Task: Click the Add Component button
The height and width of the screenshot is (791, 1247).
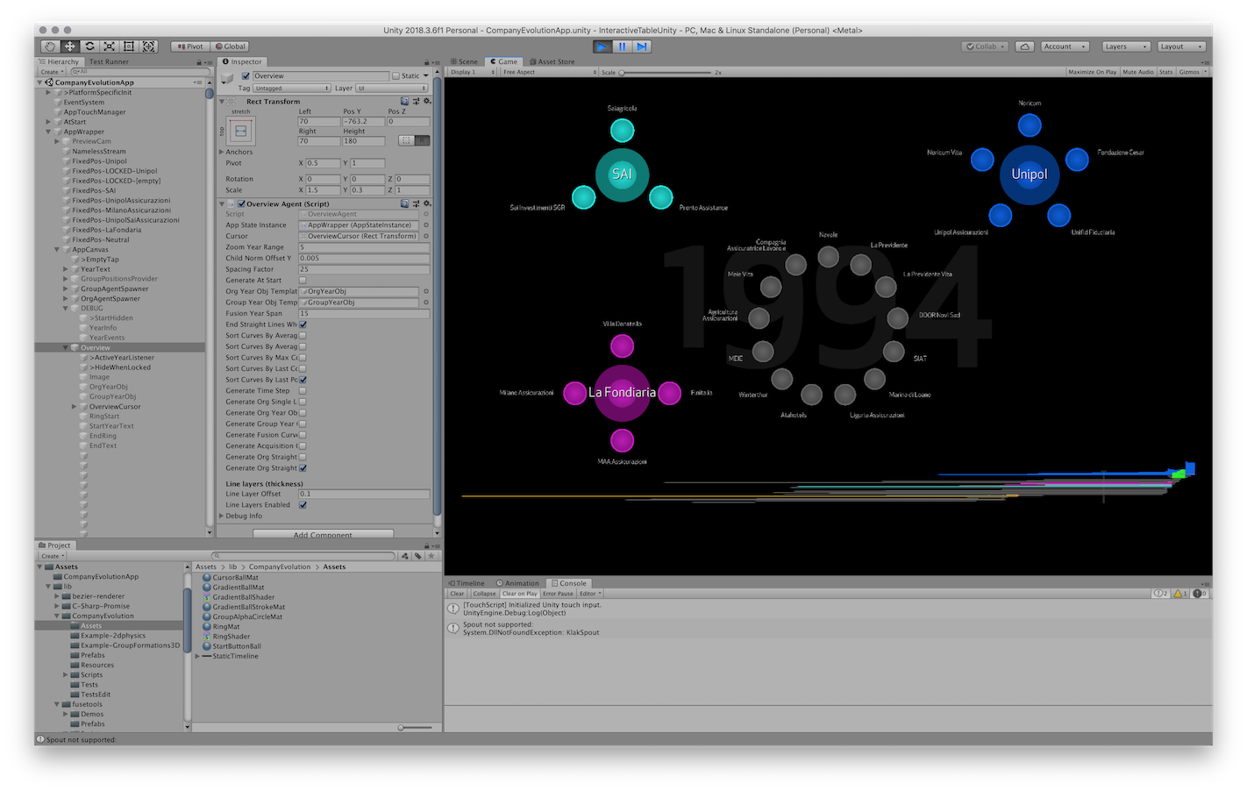Action: coord(323,534)
